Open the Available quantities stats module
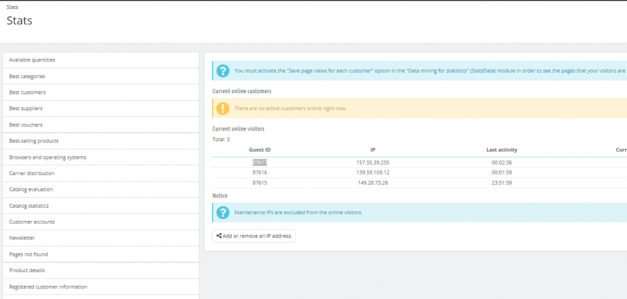Image resolution: width=627 pixels, height=299 pixels. pyautogui.click(x=101, y=60)
